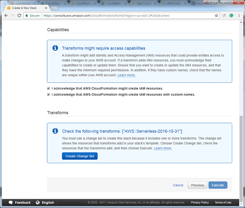Screen dimensions: 245x208
Task: Click the Previous button
Action: pyautogui.click(x=198, y=185)
